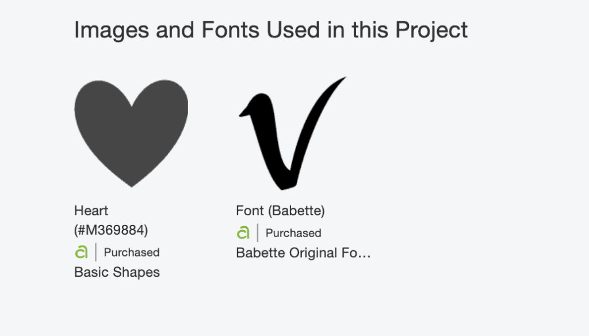This screenshot has height=336, width=589.
Task: Click the divider line beside Heart's Access icon
Action: pos(95,252)
